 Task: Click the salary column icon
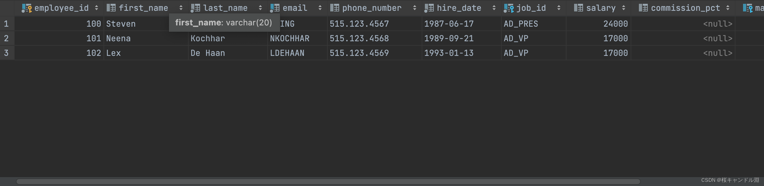[578, 8]
